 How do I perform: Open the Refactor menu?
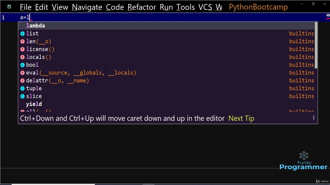[142, 7]
